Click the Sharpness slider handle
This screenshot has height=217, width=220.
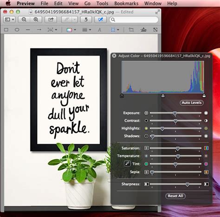pyautogui.click(x=188, y=185)
